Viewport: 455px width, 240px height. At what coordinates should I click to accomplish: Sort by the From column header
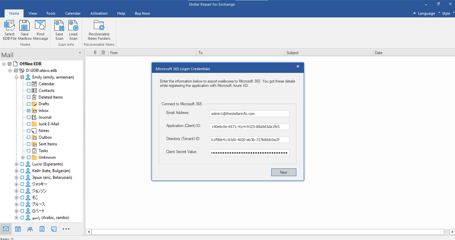pyautogui.click(x=152, y=53)
